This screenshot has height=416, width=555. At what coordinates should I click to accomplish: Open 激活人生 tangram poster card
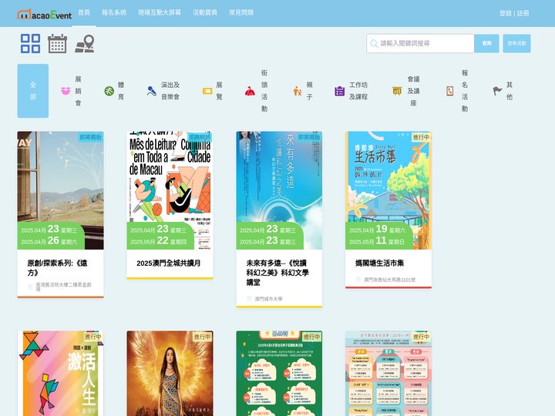tap(61, 373)
